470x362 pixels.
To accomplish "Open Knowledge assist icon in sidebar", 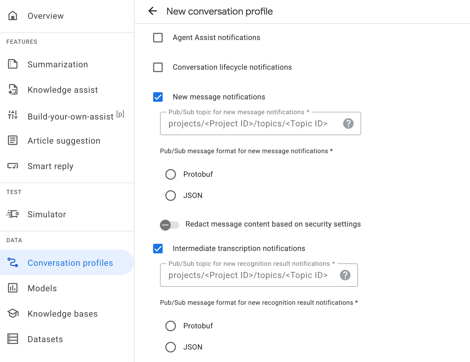I will coord(13,90).
